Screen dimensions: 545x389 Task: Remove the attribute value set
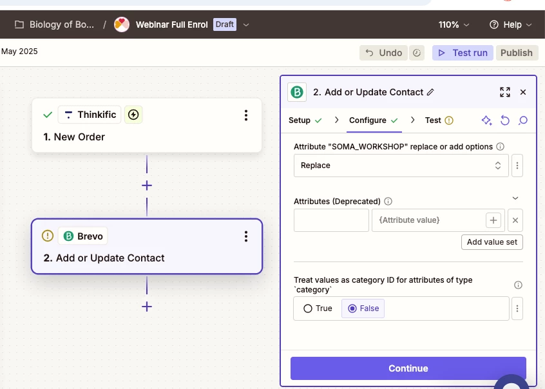[515, 220]
